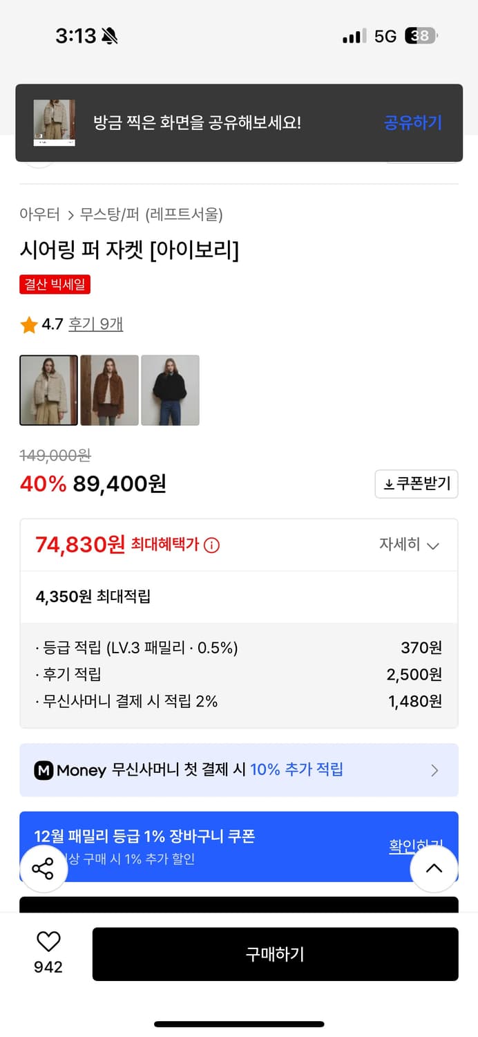
Task: Tap the notification-muted bell icon in the status bar
Action: 108,35
